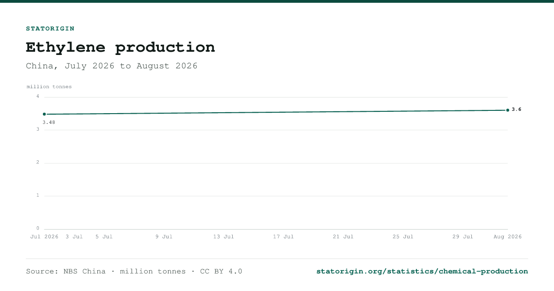This screenshot has height=291, width=554.
Task: Click the Source: NBS China footer text
Action: [x=66, y=271]
